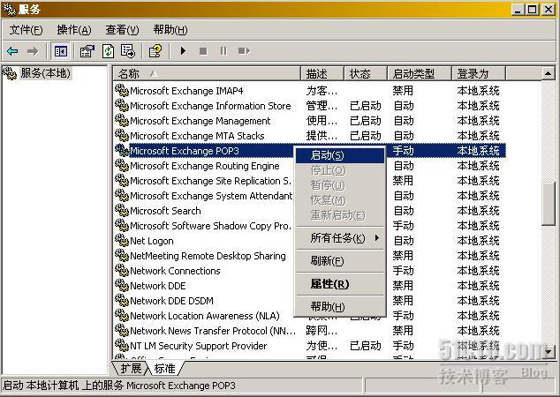
Task: Maximize the 服务 window
Action: (x=532, y=10)
